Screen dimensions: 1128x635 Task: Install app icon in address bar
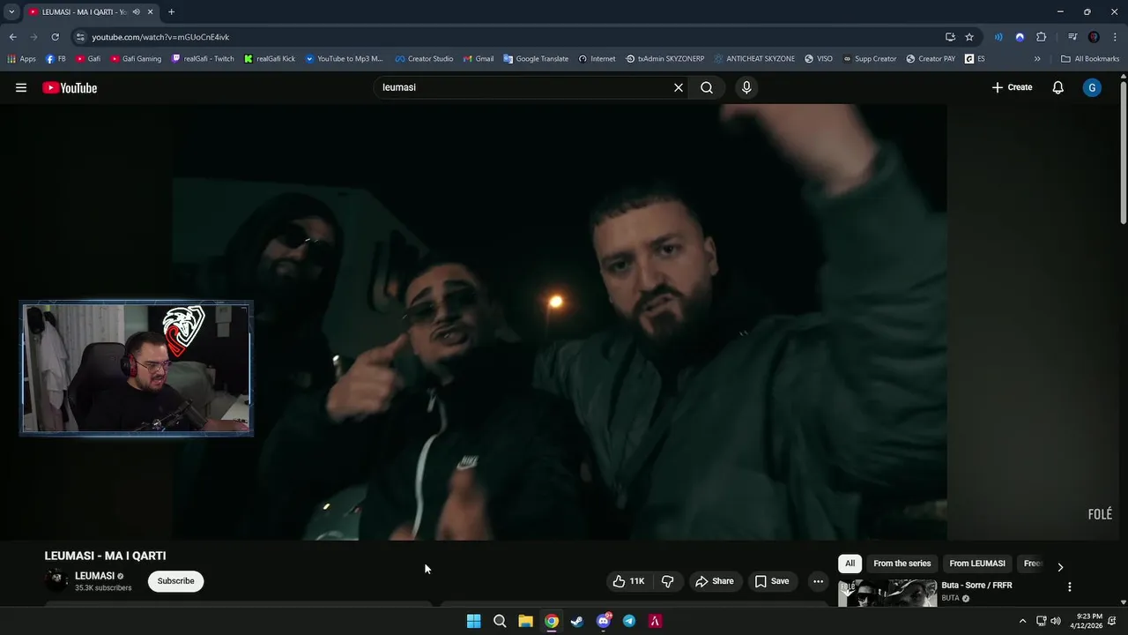950,37
